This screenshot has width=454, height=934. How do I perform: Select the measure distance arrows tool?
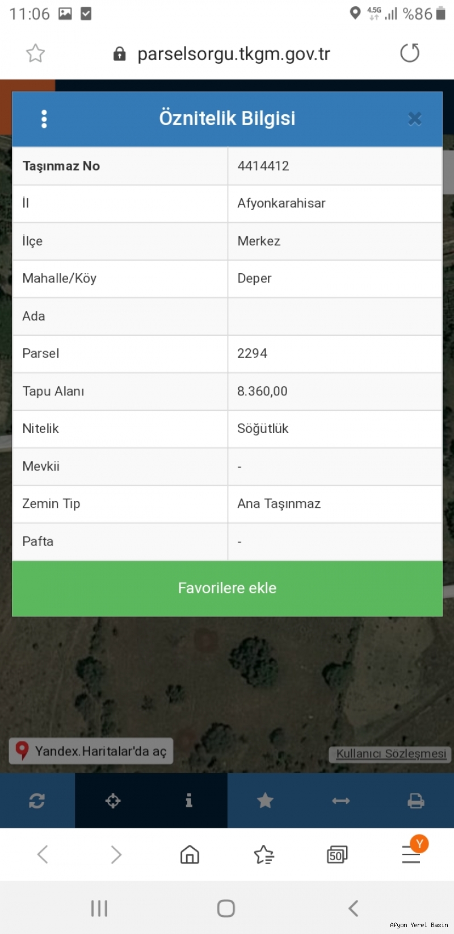pyautogui.click(x=341, y=800)
